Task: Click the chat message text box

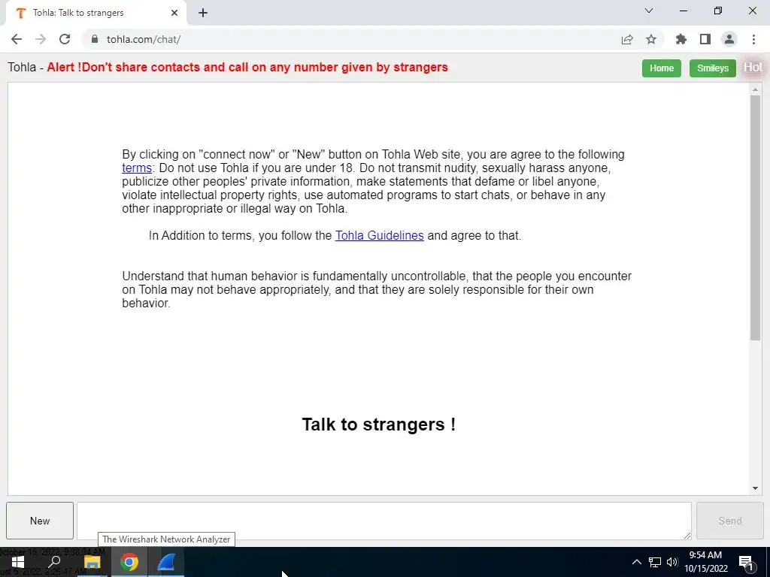Action: tap(384, 521)
